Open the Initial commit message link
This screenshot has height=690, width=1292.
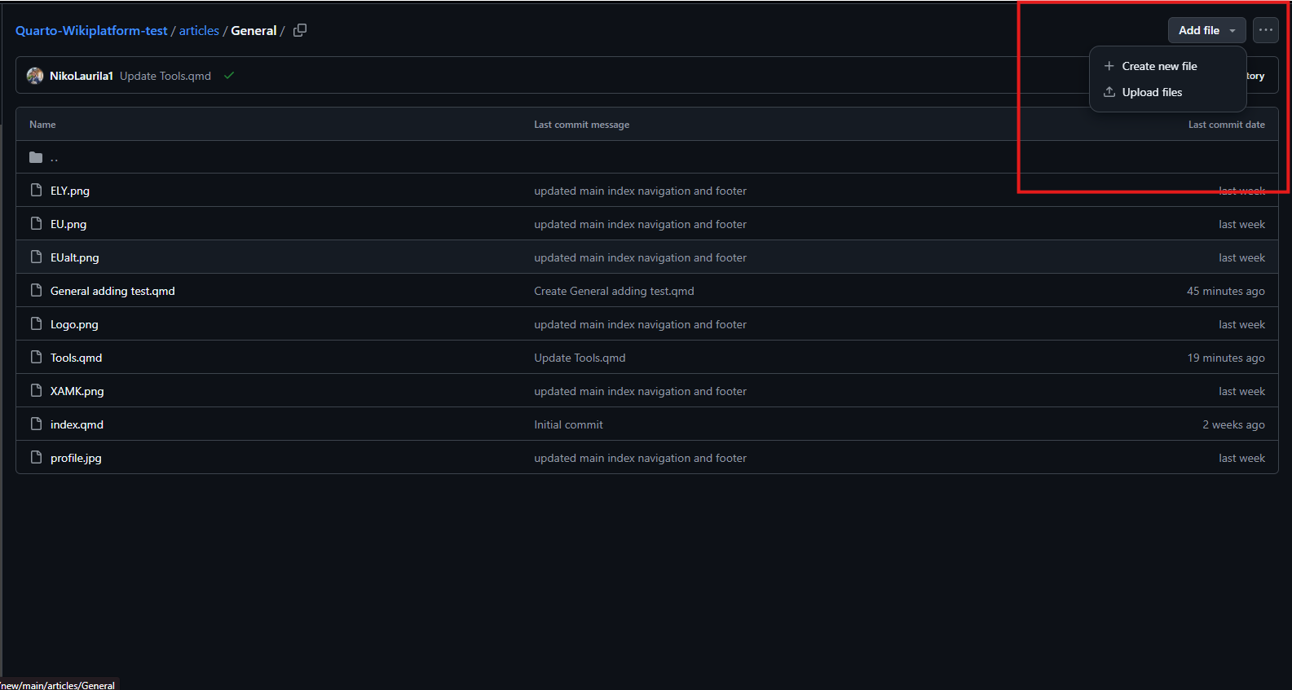[x=568, y=424]
